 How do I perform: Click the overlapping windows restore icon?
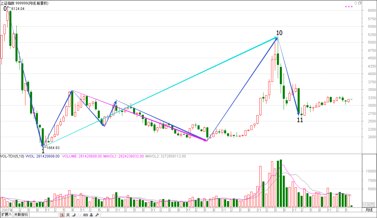360,3
